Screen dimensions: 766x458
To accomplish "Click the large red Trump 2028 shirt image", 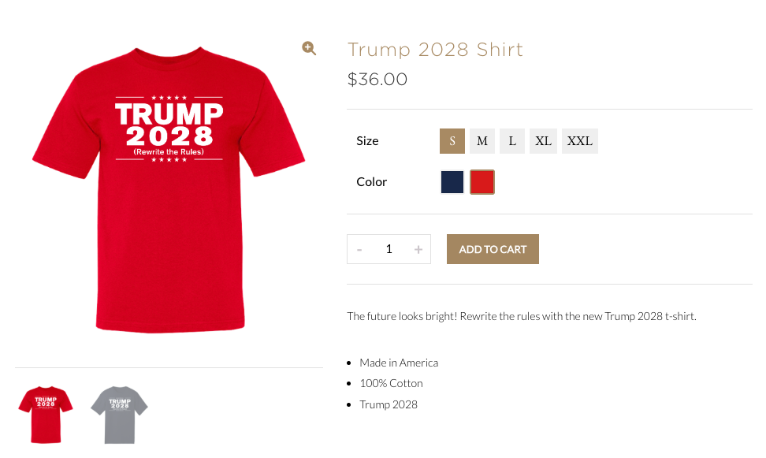I will (169, 190).
